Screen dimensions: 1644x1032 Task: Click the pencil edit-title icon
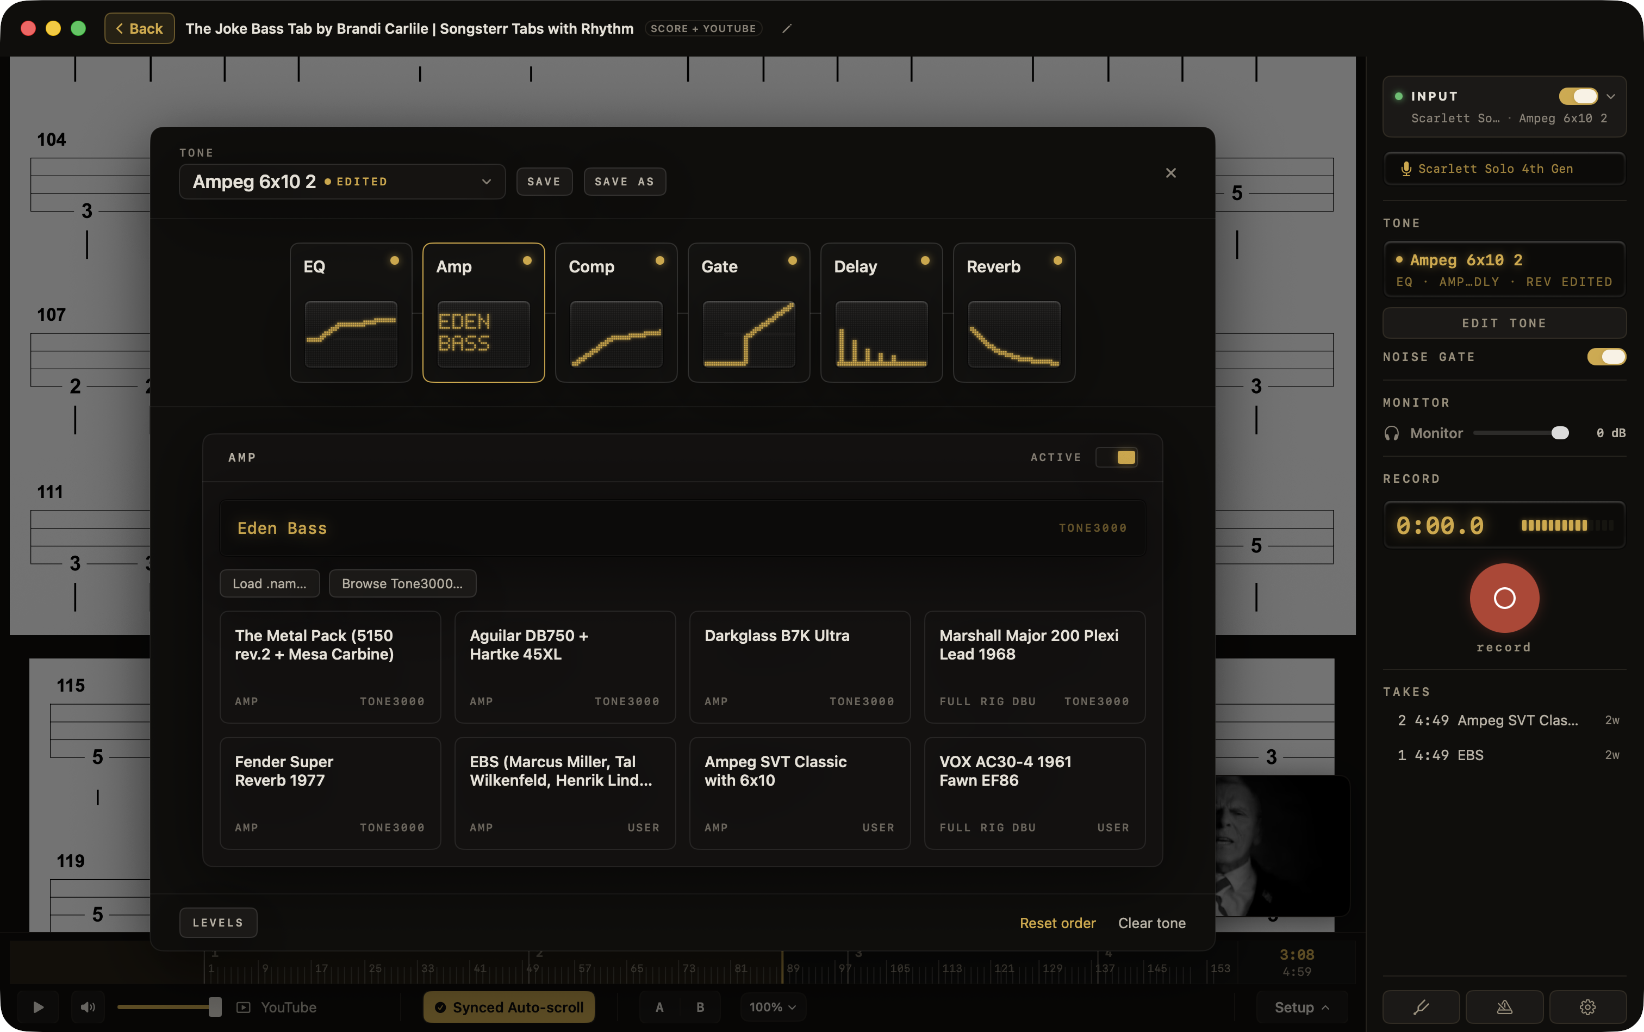click(787, 29)
